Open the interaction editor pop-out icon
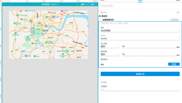 (178, 12)
